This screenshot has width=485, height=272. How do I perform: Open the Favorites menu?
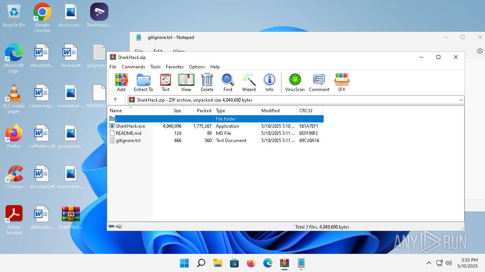175,67
